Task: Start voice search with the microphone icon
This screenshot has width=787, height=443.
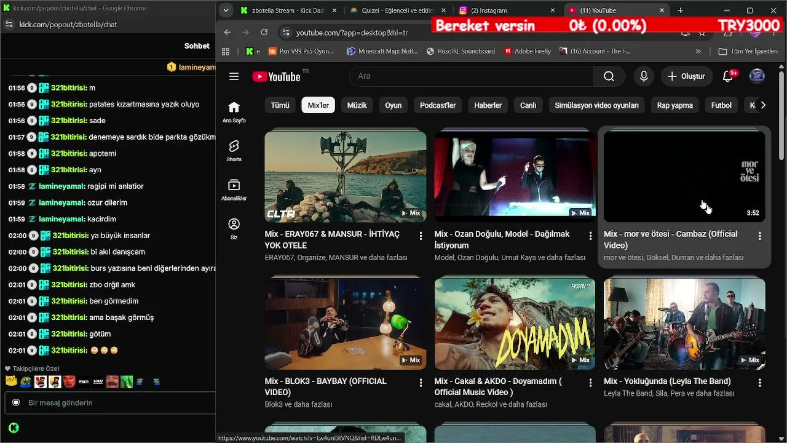Action: coord(644,76)
